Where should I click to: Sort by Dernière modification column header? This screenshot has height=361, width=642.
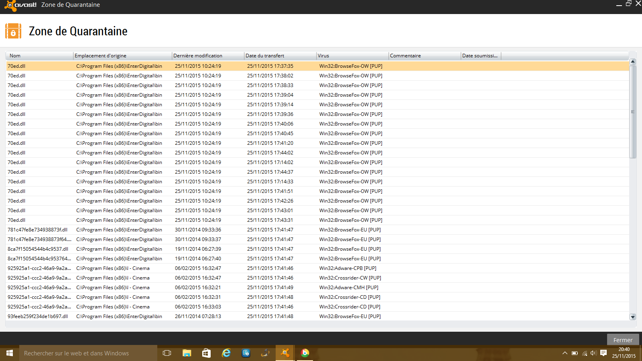click(208, 56)
